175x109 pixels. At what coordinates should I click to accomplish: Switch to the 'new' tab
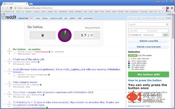pos(38,18)
